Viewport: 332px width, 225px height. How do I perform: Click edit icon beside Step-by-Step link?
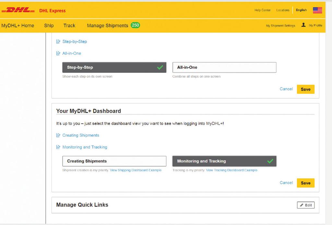[58, 41]
